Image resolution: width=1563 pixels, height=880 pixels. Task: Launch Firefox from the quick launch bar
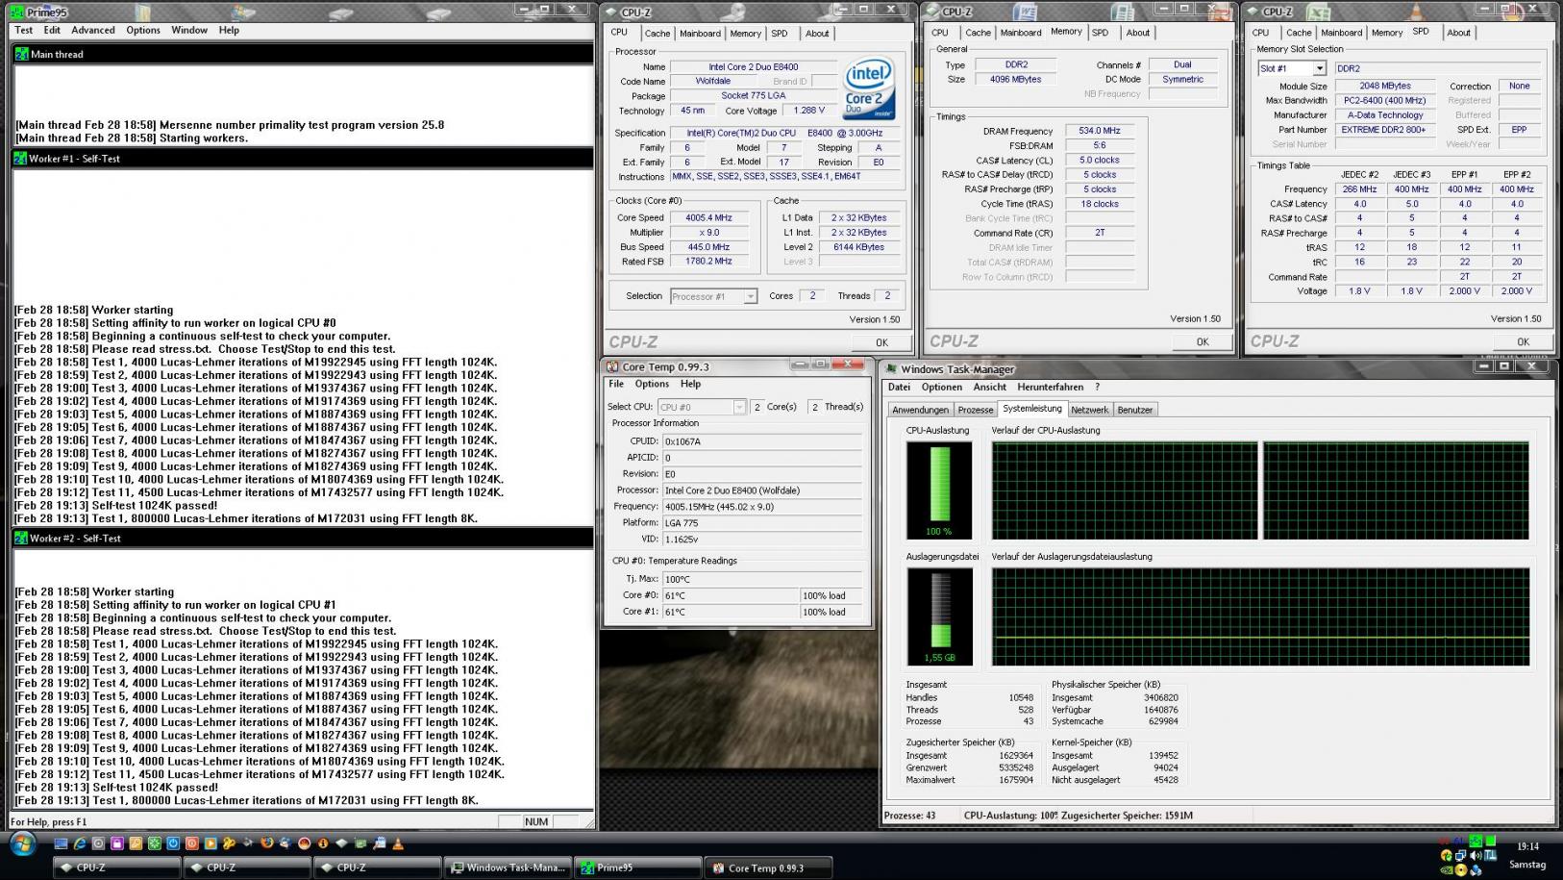[266, 843]
